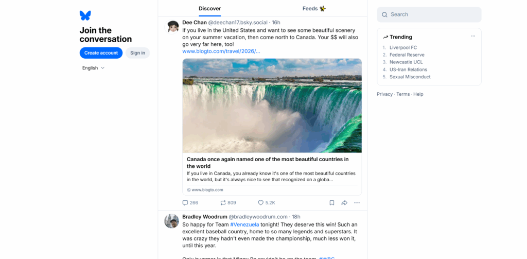Bookmark Dee Chan's post
This screenshot has width=527, height=259.
point(332,203)
